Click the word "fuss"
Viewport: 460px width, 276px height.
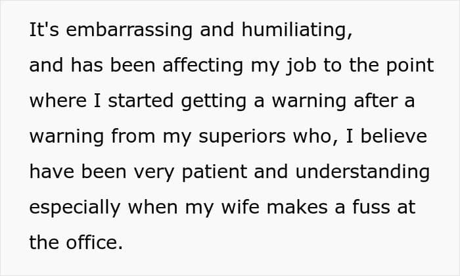click(371, 207)
